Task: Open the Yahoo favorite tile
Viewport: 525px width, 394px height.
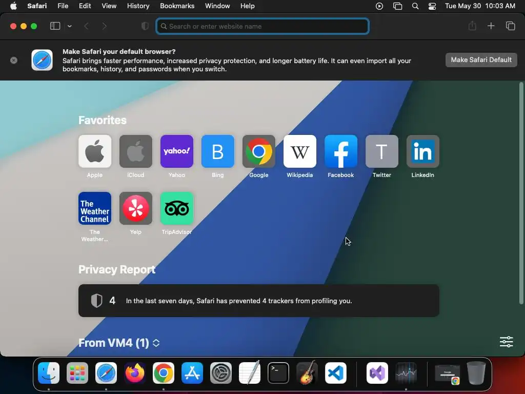Action: (177, 151)
